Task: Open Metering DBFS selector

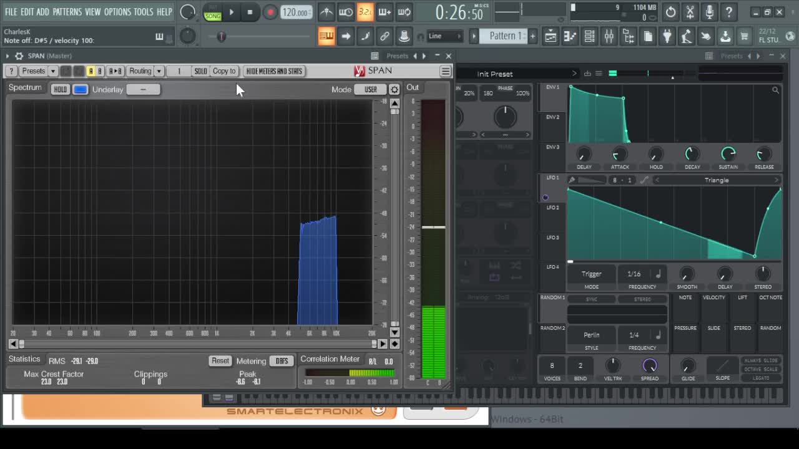Action: coord(282,360)
